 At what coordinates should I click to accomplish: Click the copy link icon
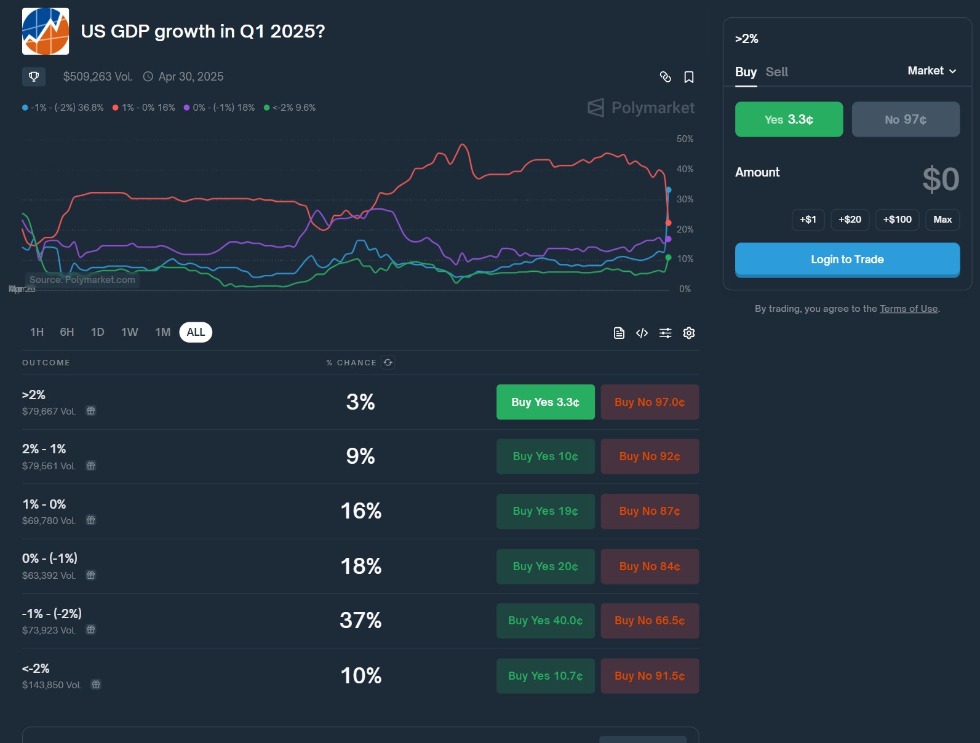pyautogui.click(x=665, y=77)
